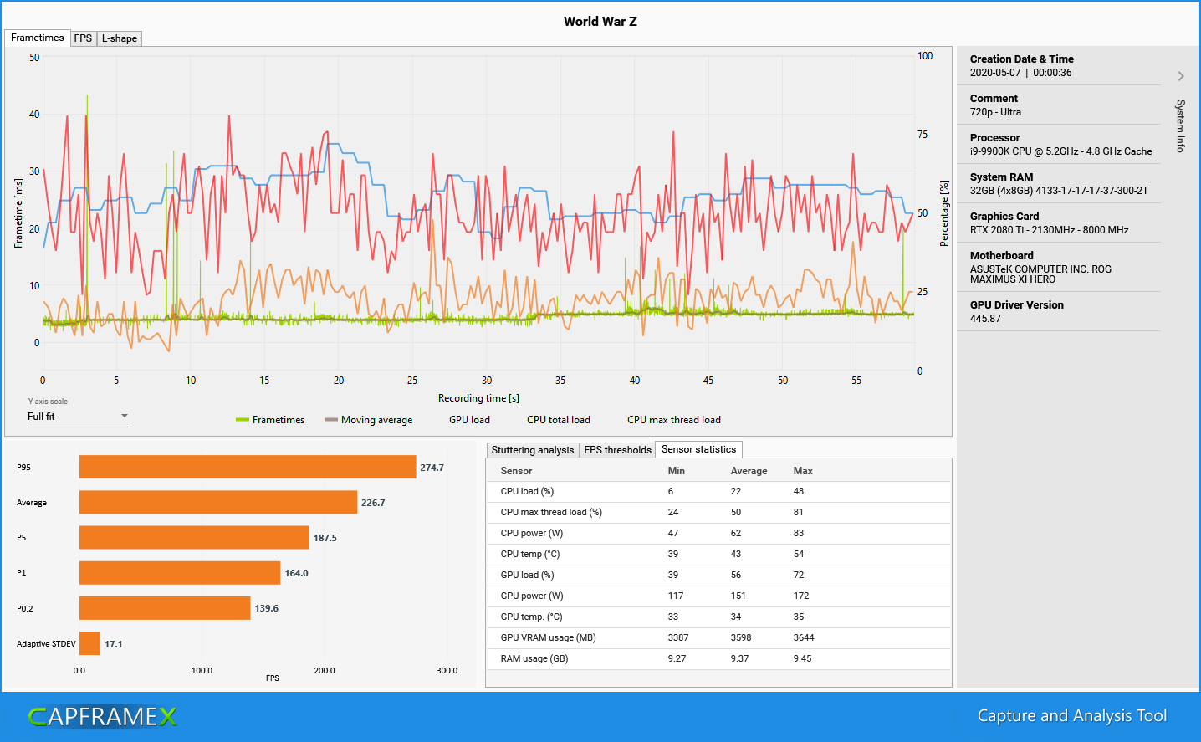Click the CapFrameX logo

(103, 717)
